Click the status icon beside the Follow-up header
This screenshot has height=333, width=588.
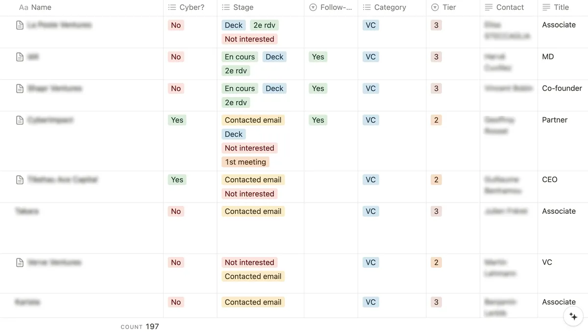312,7
